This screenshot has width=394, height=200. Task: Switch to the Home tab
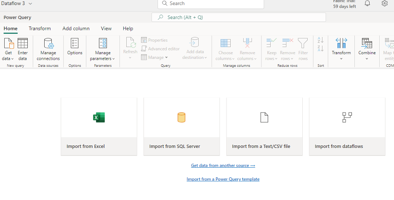[11, 29]
